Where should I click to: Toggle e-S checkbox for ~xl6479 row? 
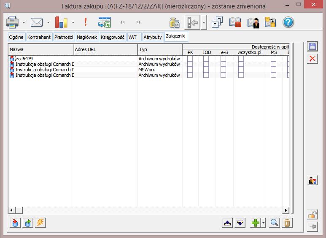223,59
